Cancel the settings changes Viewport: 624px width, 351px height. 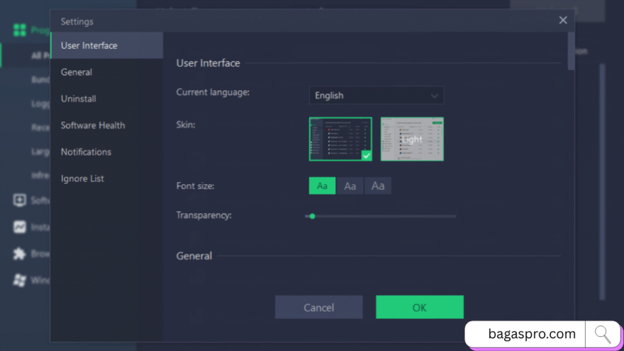tap(319, 307)
